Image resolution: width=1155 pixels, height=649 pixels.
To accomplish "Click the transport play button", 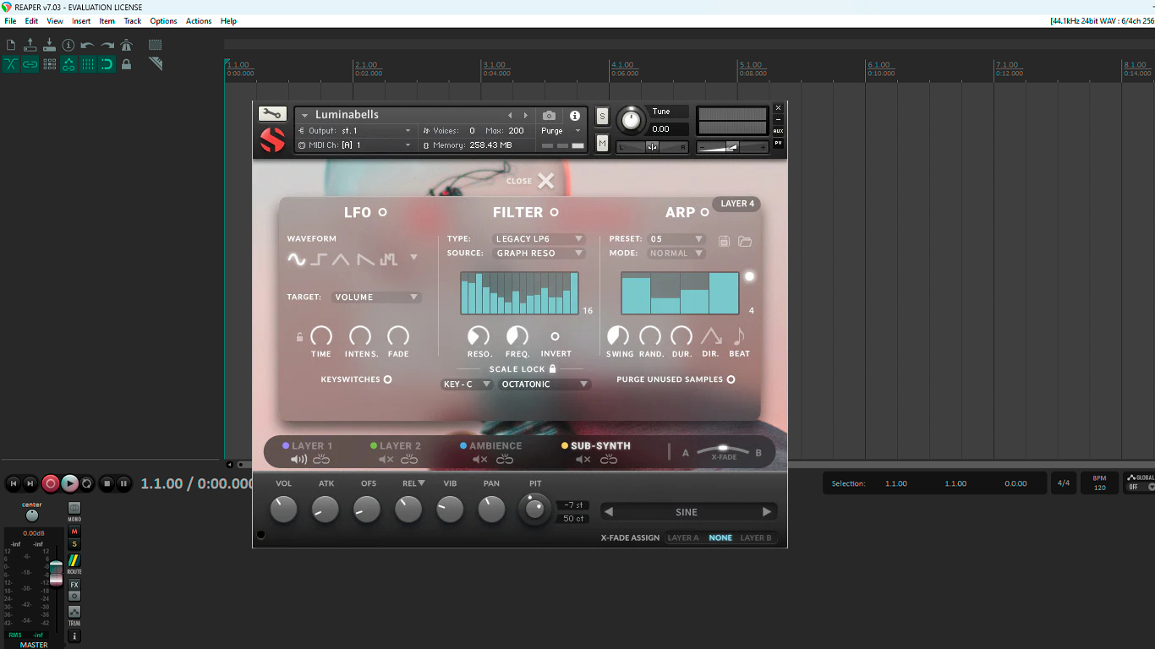I will click(x=69, y=484).
